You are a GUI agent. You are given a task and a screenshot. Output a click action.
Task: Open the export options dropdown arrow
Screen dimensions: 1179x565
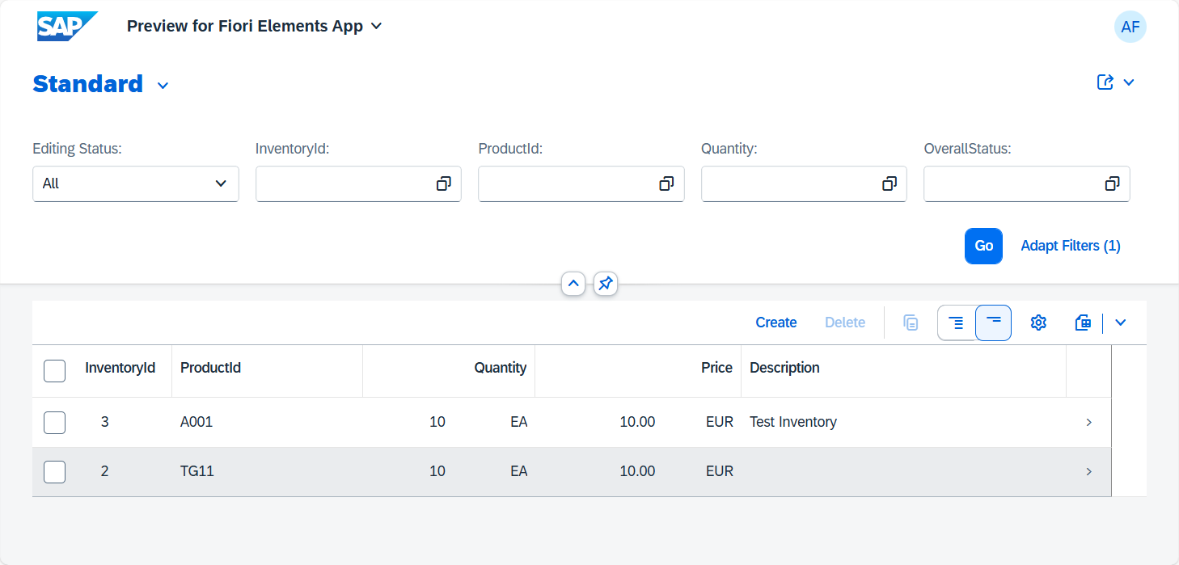coord(1121,323)
